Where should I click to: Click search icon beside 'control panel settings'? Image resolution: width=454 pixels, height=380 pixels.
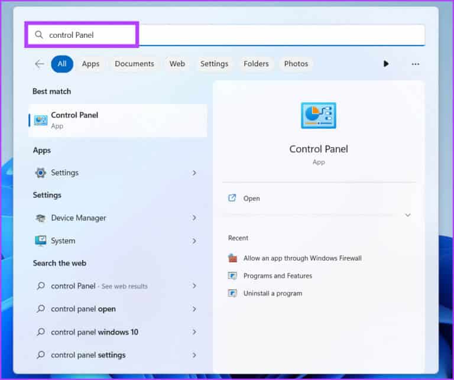click(41, 355)
